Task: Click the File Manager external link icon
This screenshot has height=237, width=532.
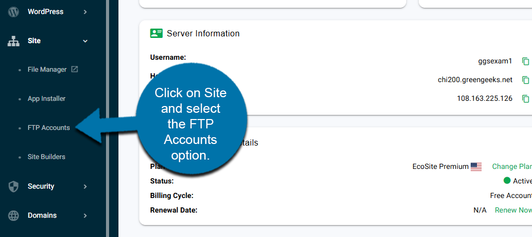Action: pos(74,69)
